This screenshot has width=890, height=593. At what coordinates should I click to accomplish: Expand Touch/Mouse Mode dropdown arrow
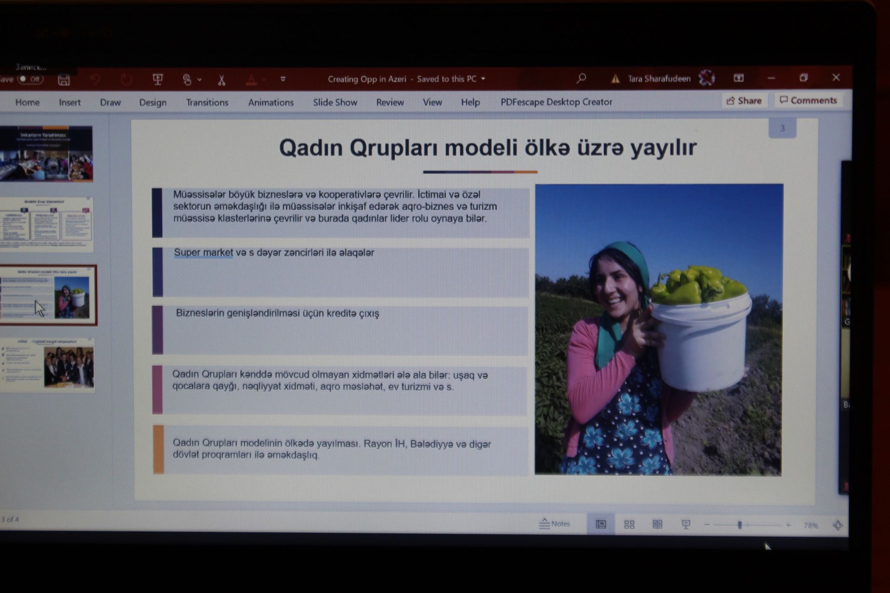[x=199, y=80]
